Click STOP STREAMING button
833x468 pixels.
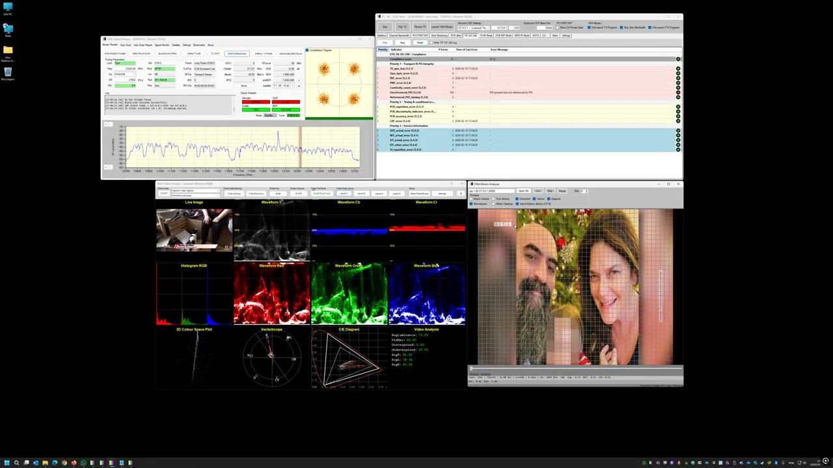[x=237, y=53]
